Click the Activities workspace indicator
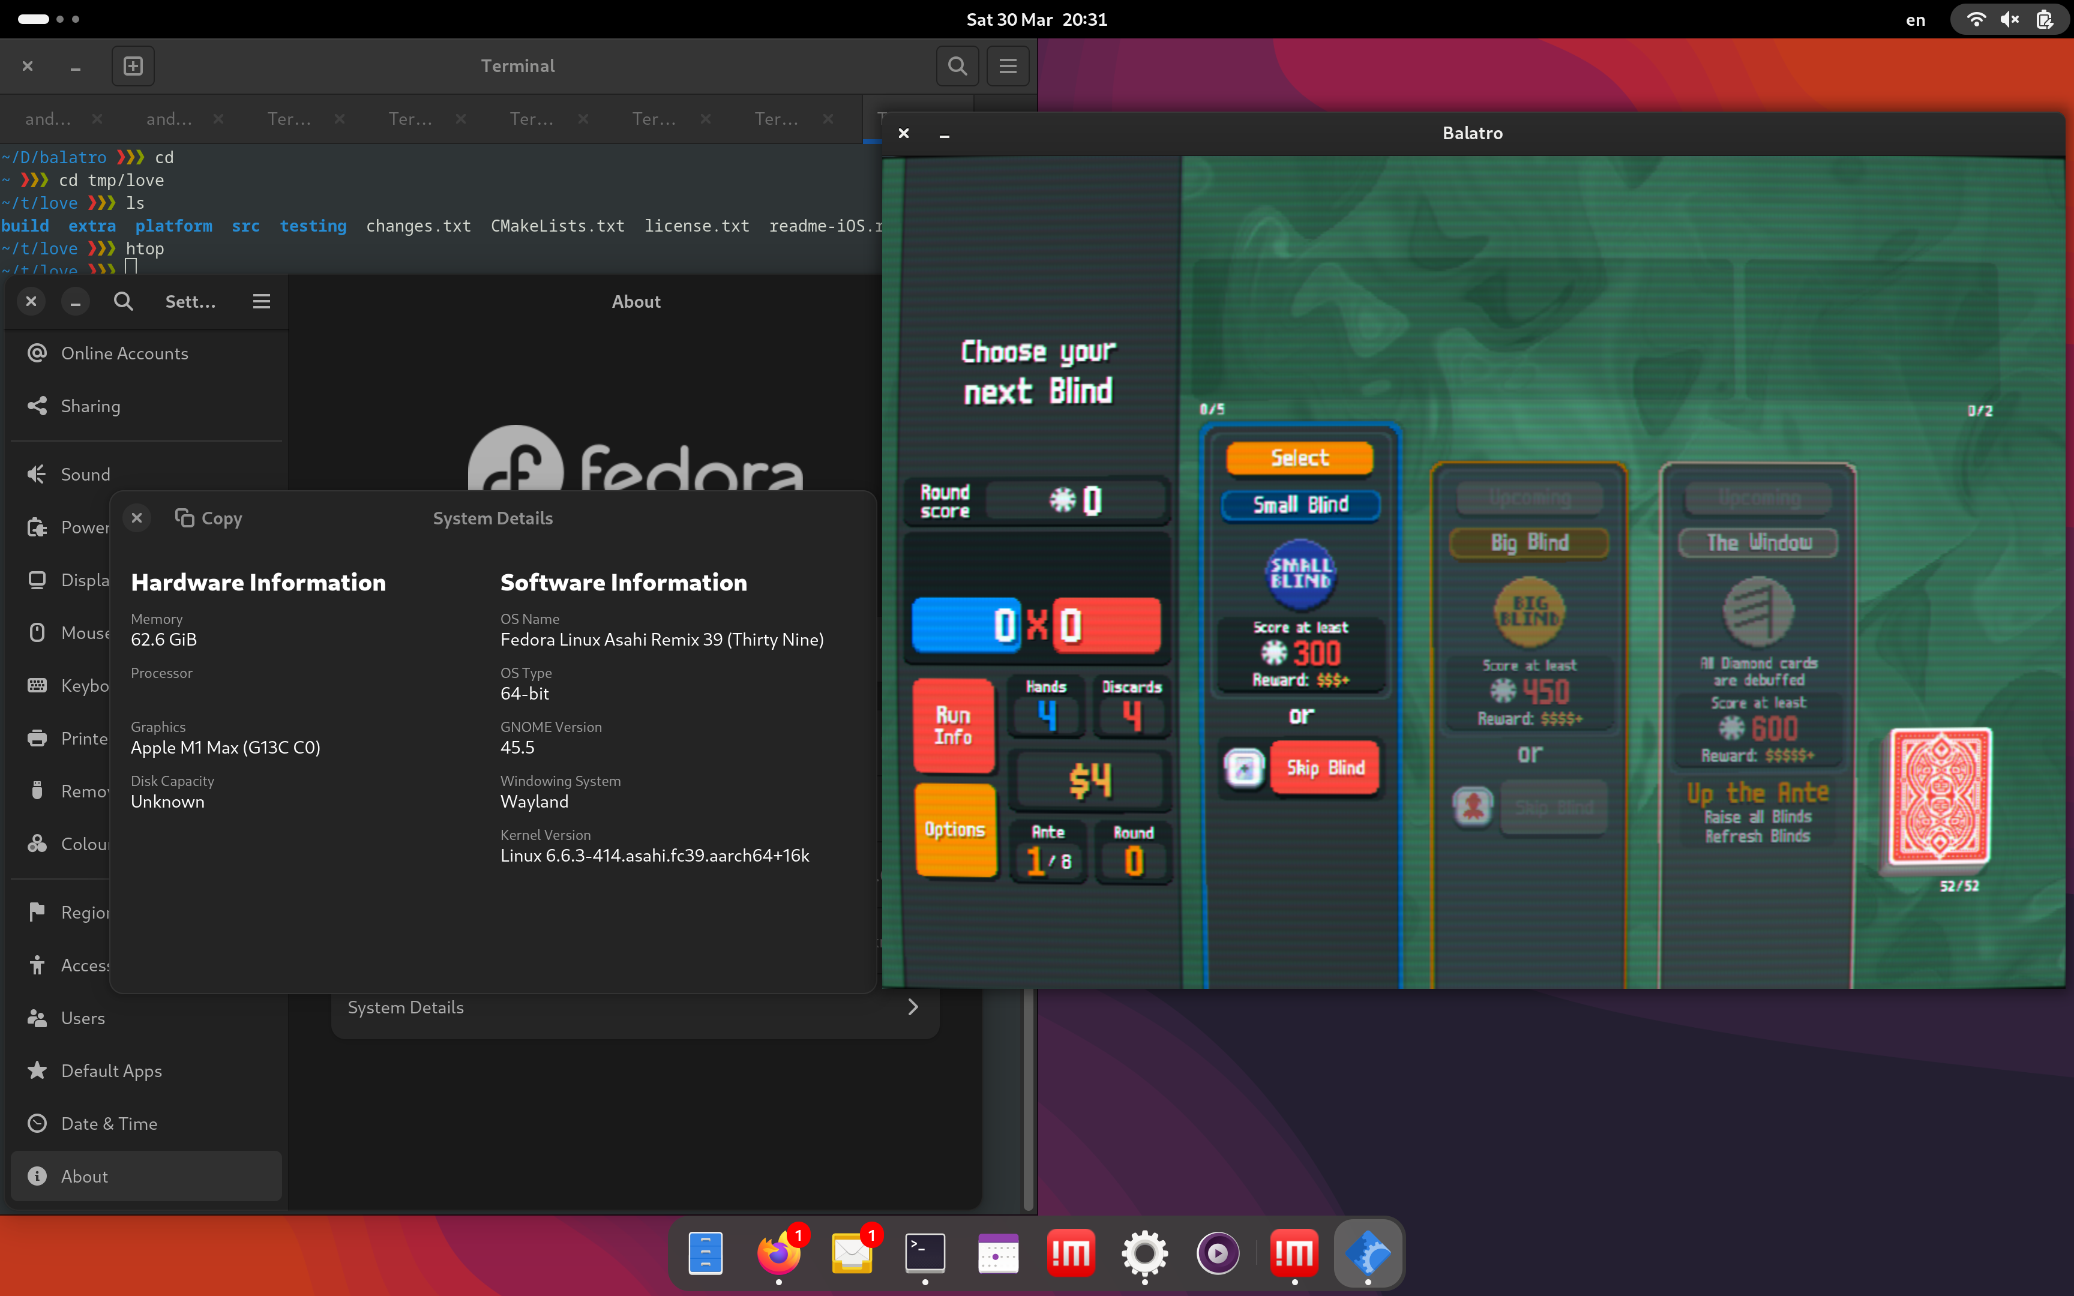The height and width of the screenshot is (1296, 2074). [48, 19]
